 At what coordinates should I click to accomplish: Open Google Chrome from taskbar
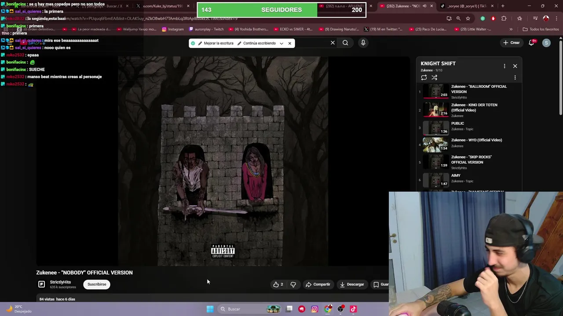328,309
